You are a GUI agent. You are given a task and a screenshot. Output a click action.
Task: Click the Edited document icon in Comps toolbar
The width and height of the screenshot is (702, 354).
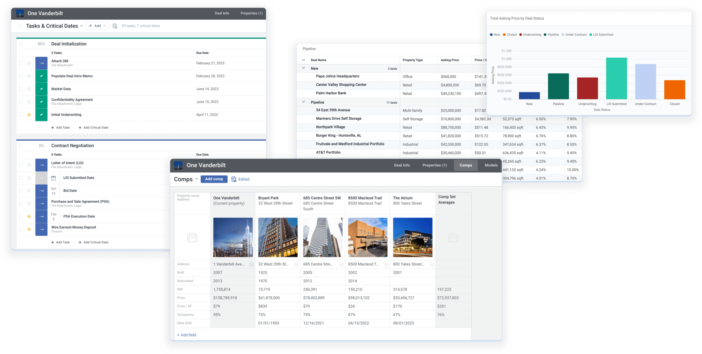pyautogui.click(x=234, y=179)
